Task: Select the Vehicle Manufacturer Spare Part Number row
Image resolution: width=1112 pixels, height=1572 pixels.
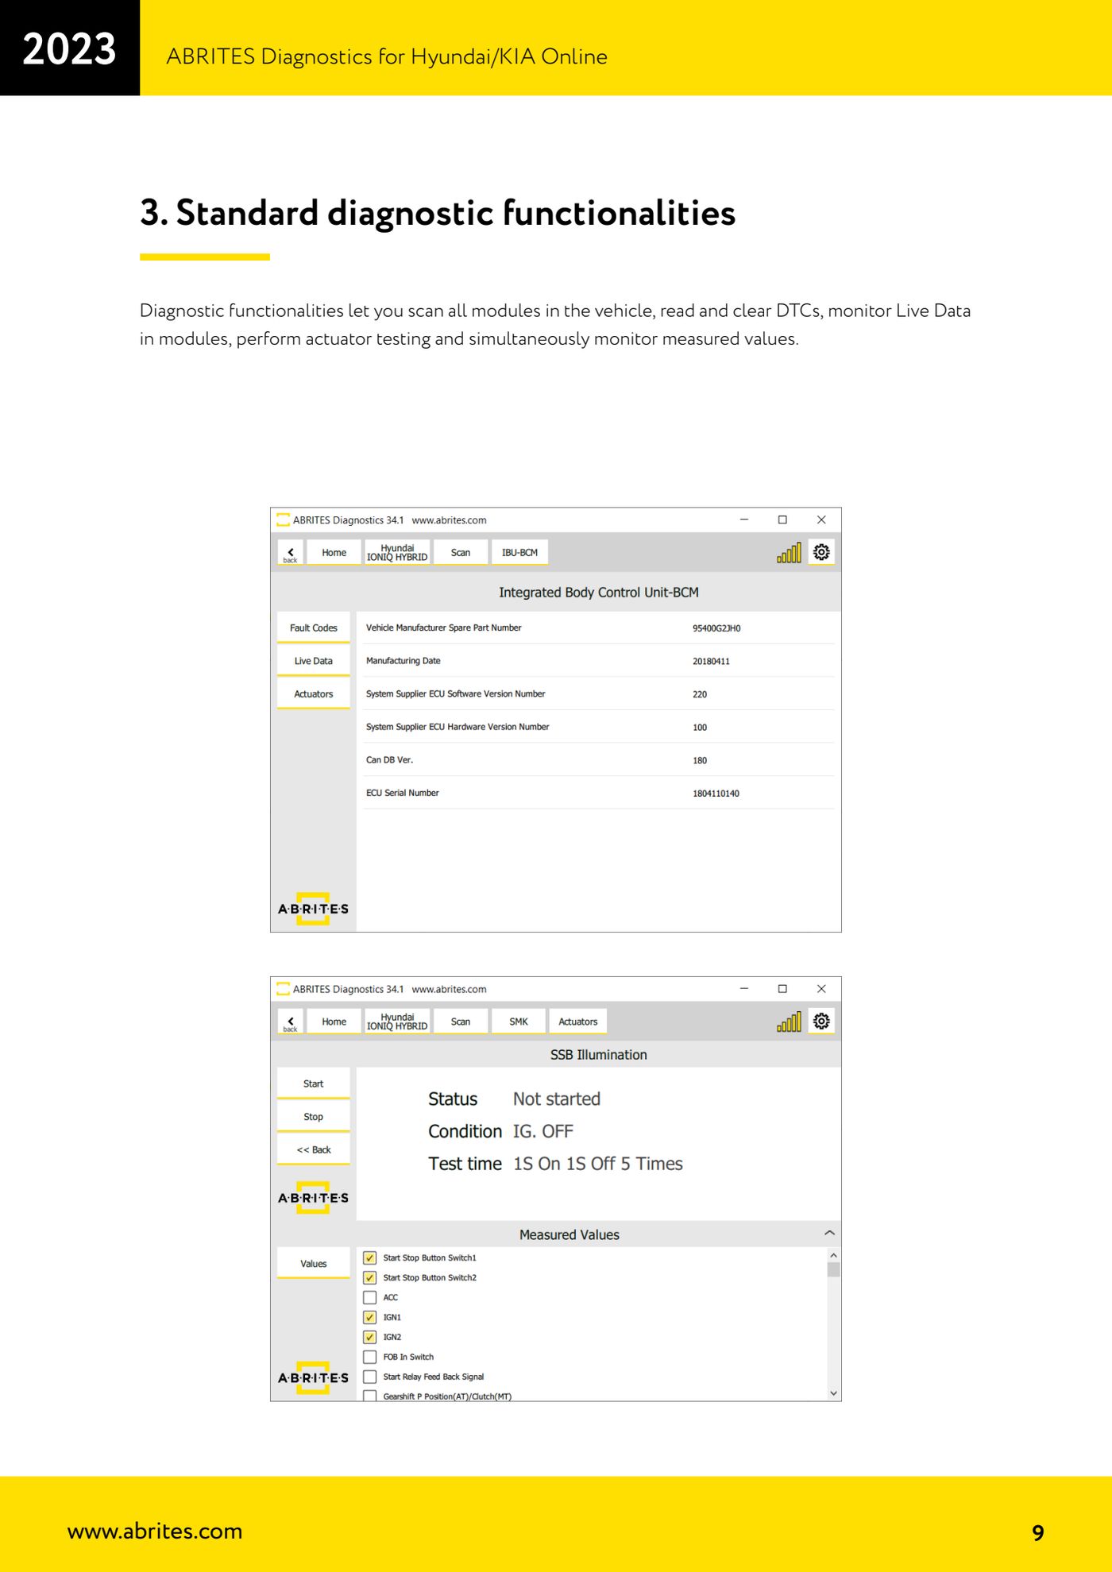Action: pyautogui.click(x=599, y=628)
